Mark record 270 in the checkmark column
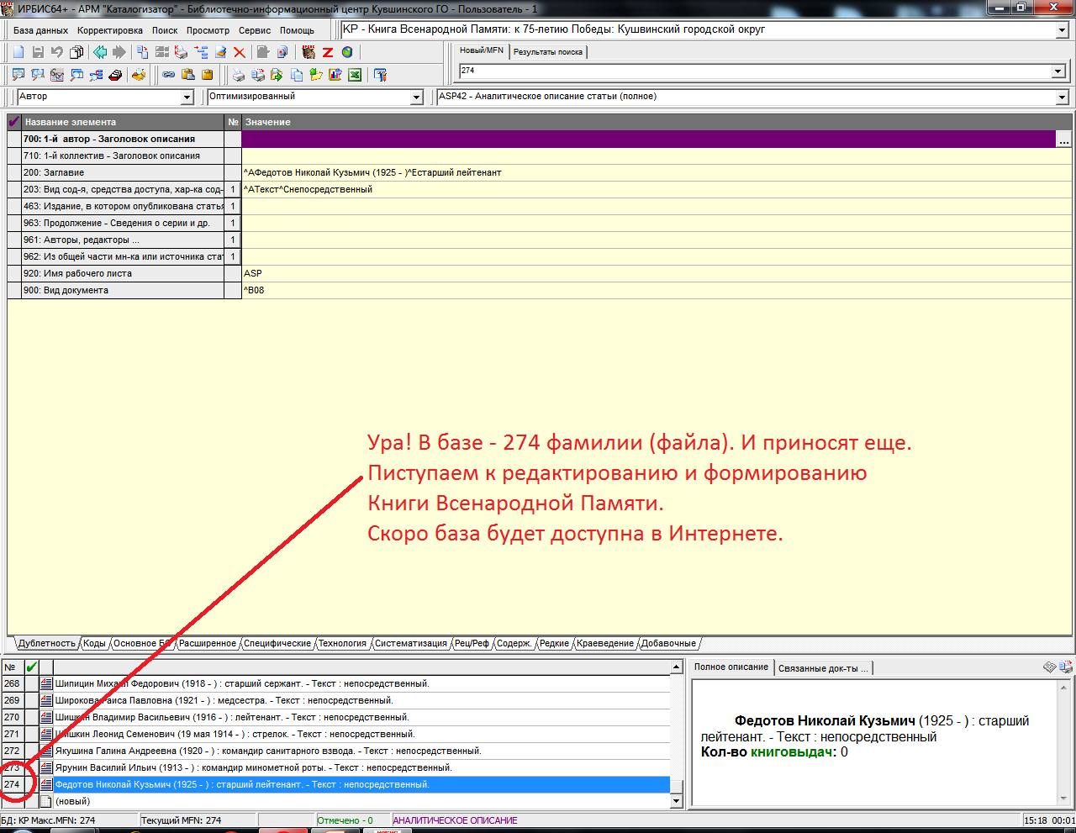This screenshot has height=833, width=1076. (32, 717)
